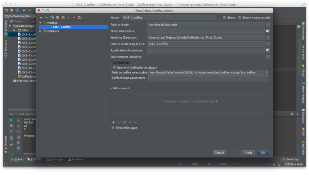Move before launch task down
309x175 pixels.
pyautogui.click(x=136, y=122)
